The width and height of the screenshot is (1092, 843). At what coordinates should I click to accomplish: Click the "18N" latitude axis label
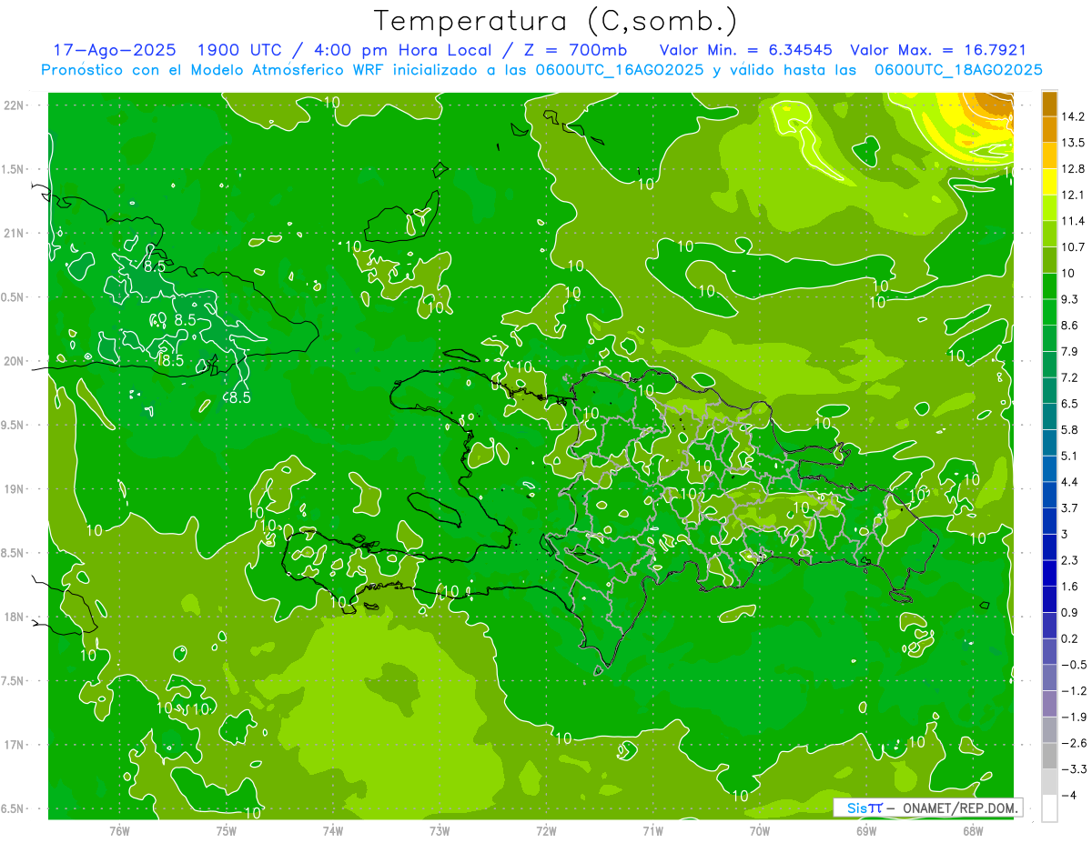click(15, 617)
